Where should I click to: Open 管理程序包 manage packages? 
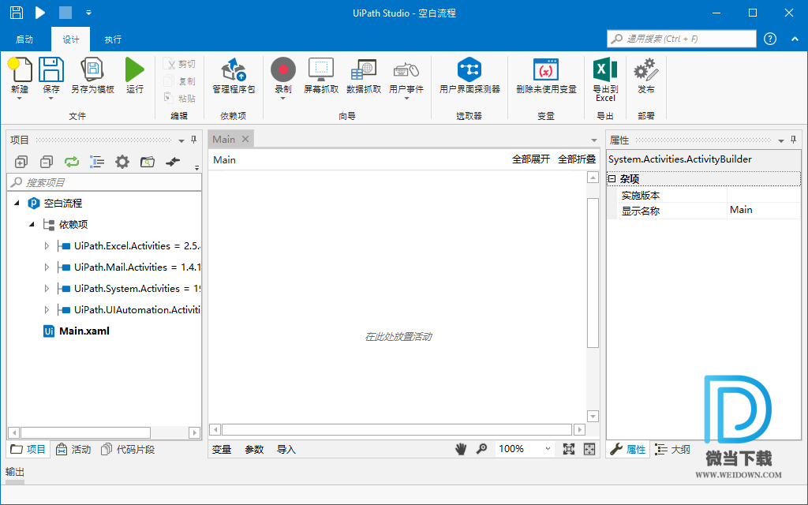234,76
